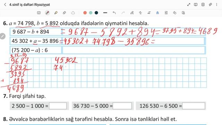This screenshot has width=222, height=125.
Task: Click the note title '4.sinif iş dəftəri Riyaziyyat'
Action: click(29, 5)
